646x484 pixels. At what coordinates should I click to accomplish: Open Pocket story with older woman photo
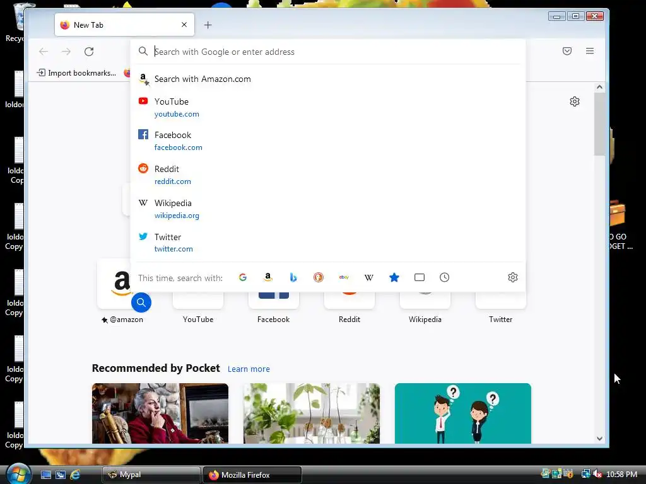coord(160,413)
